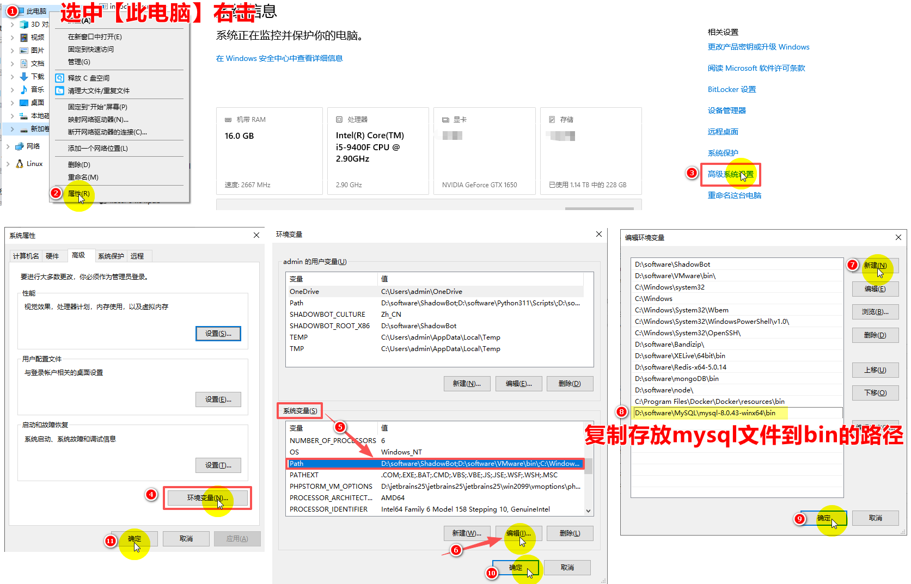Expand the 网络 tree node
The height and width of the screenshot is (584, 911).
click(8, 146)
